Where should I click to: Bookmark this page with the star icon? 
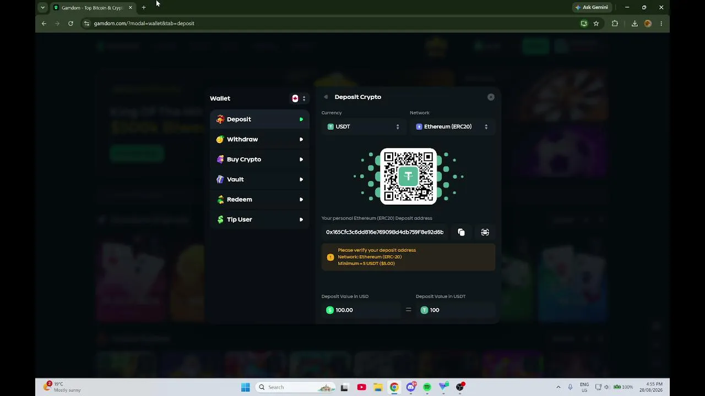click(596, 24)
